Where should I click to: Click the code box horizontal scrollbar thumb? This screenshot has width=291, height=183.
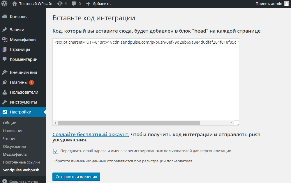pyautogui.click(x=129, y=123)
